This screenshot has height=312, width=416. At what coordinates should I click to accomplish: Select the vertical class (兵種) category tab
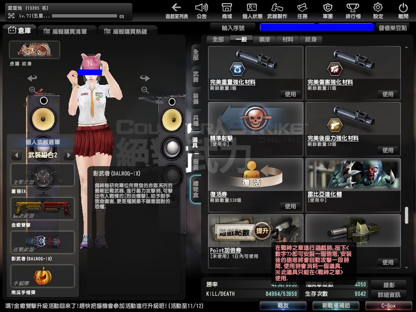pos(195,120)
